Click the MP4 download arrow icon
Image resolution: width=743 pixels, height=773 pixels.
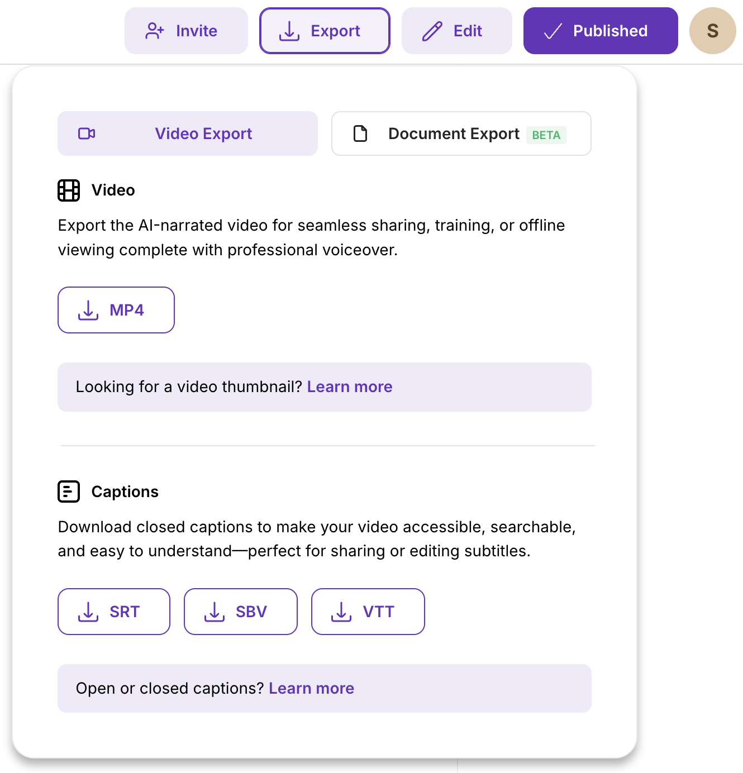click(x=88, y=310)
